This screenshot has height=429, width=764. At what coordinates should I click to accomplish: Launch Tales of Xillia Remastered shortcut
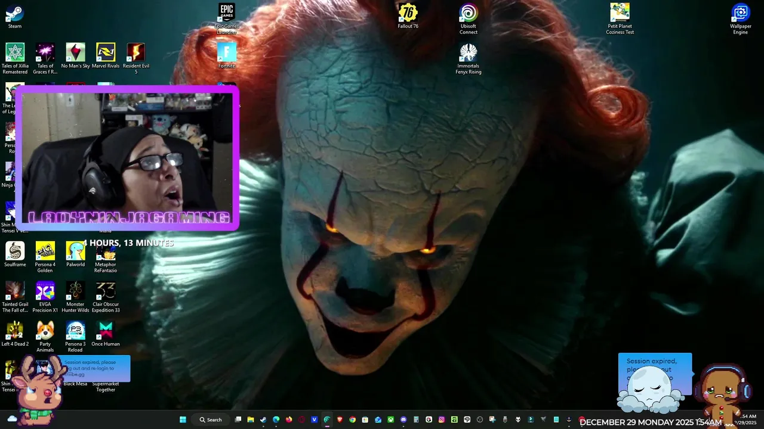(15, 58)
